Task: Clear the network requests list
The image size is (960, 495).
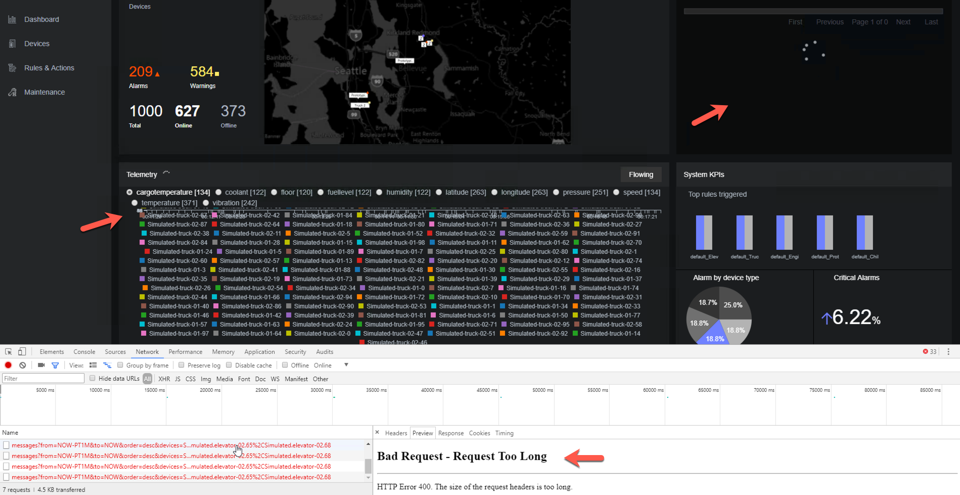Action: (22, 365)
